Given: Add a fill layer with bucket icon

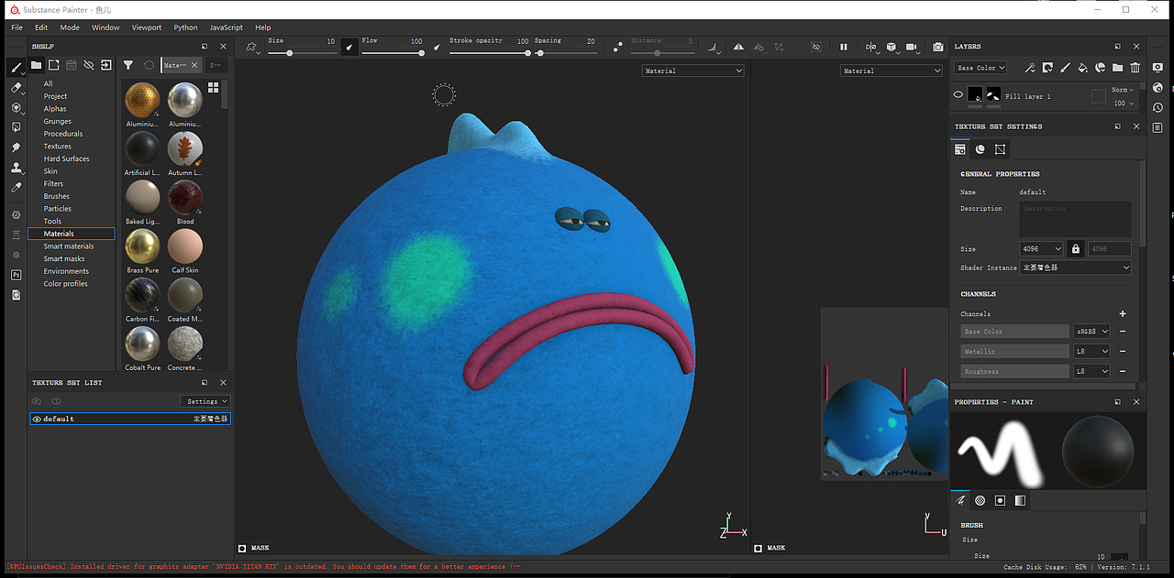Looking at the screenshot, I should click(x=1082, y=68).
